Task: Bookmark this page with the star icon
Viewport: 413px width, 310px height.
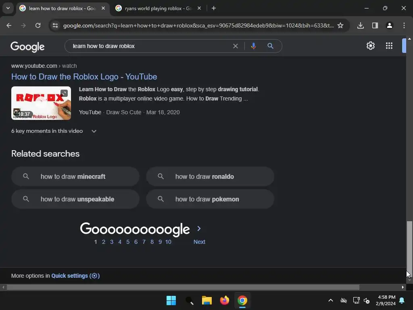Action: click(x=340, y=25)
